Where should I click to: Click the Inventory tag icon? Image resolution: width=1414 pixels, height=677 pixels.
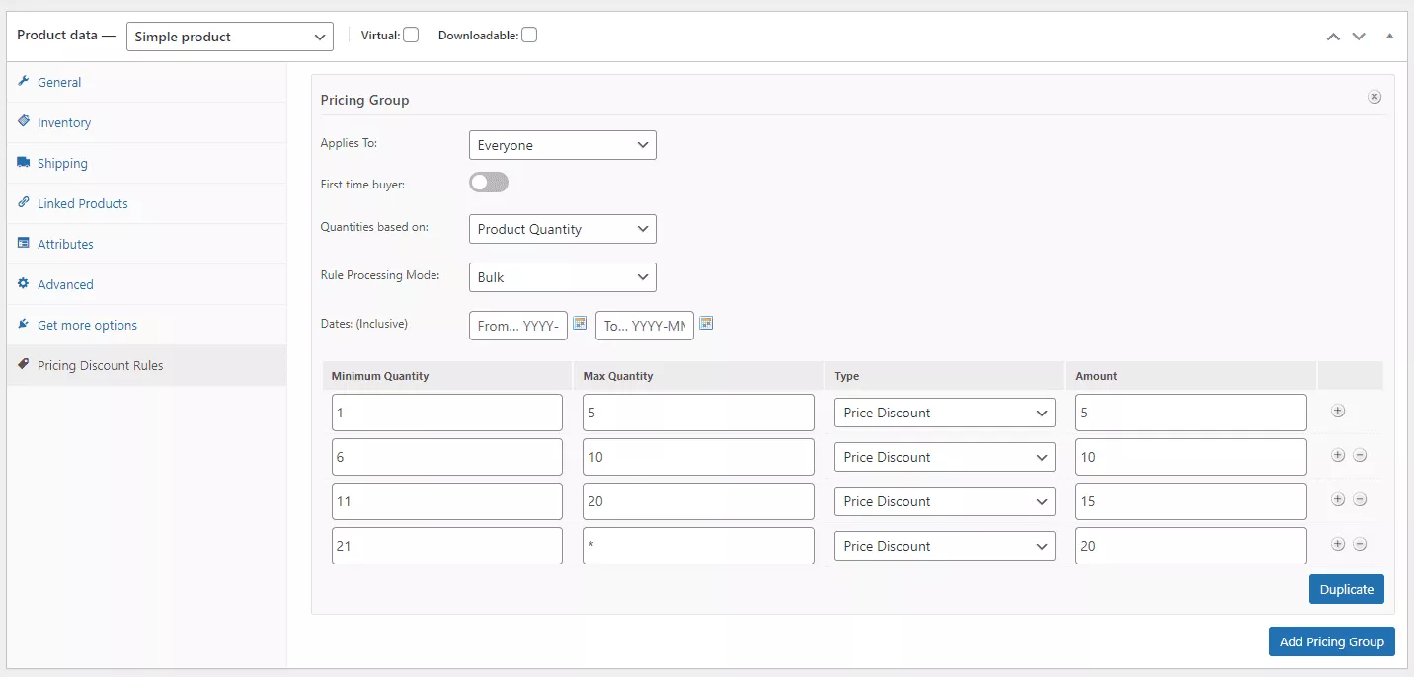tap(24, 121)
